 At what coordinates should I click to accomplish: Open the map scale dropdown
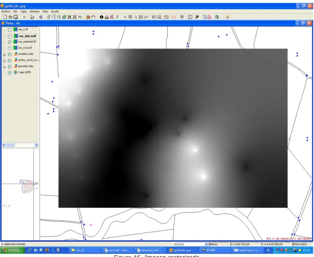click(206, 244)
